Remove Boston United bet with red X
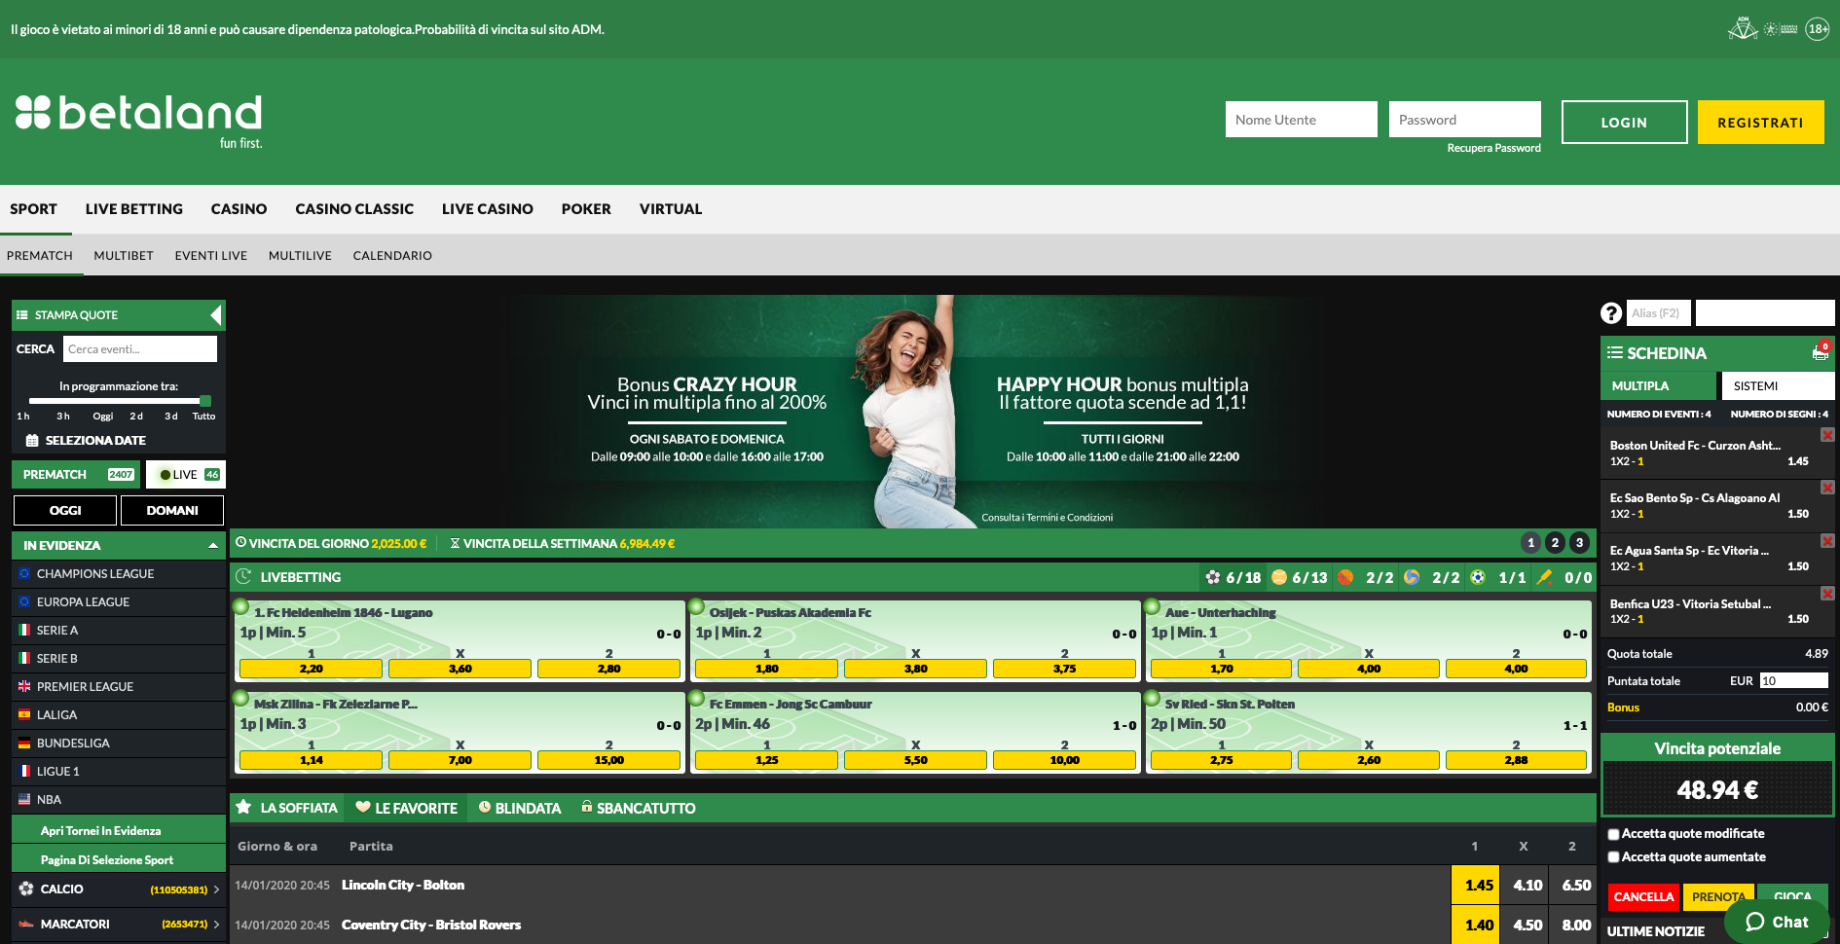Image resolution: width=1840 pixels, height=944 pixels. (1827, 435)
